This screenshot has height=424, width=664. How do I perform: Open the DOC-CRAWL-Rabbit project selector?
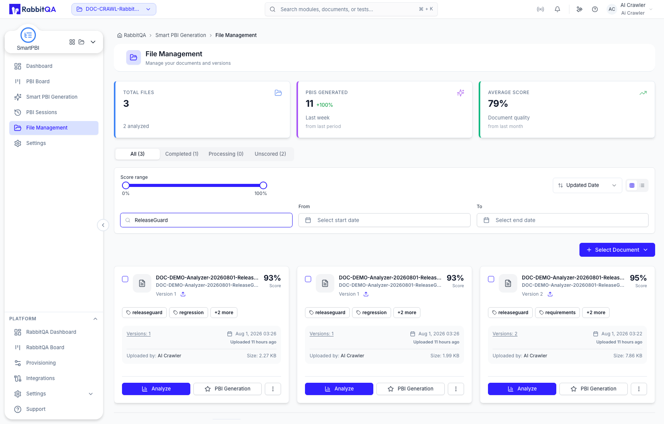[x=114, y=9]
